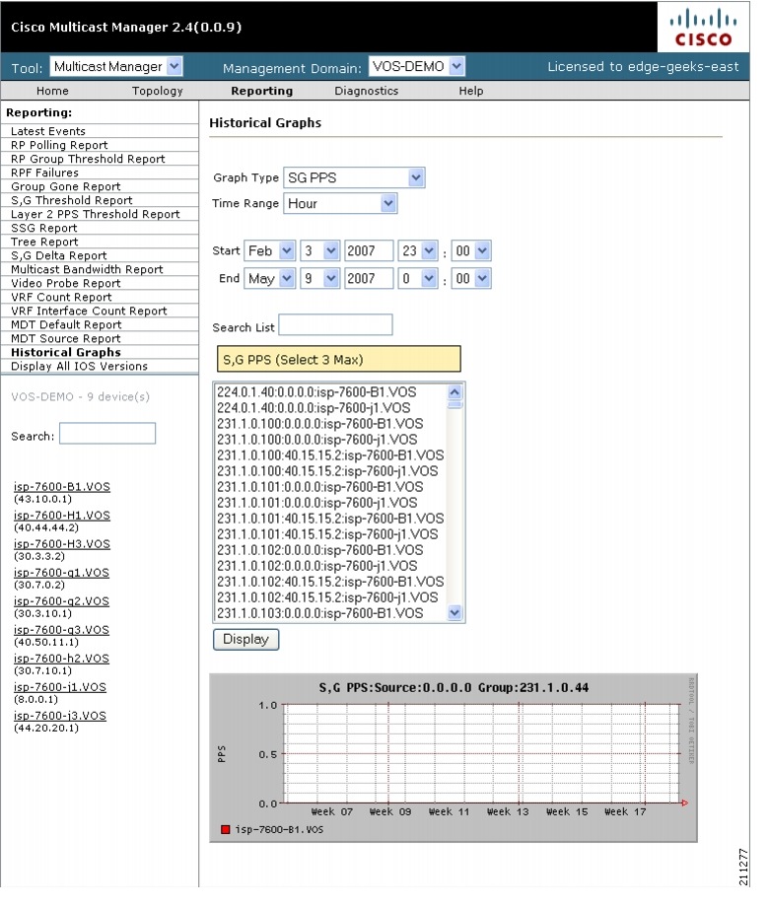Open the Time Range dropdown Hour
Viewport: 769px width, 907px height.
click(340, 204)
